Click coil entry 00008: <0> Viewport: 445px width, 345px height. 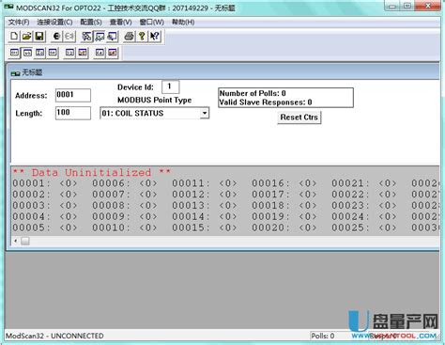(x=125, y=206)
